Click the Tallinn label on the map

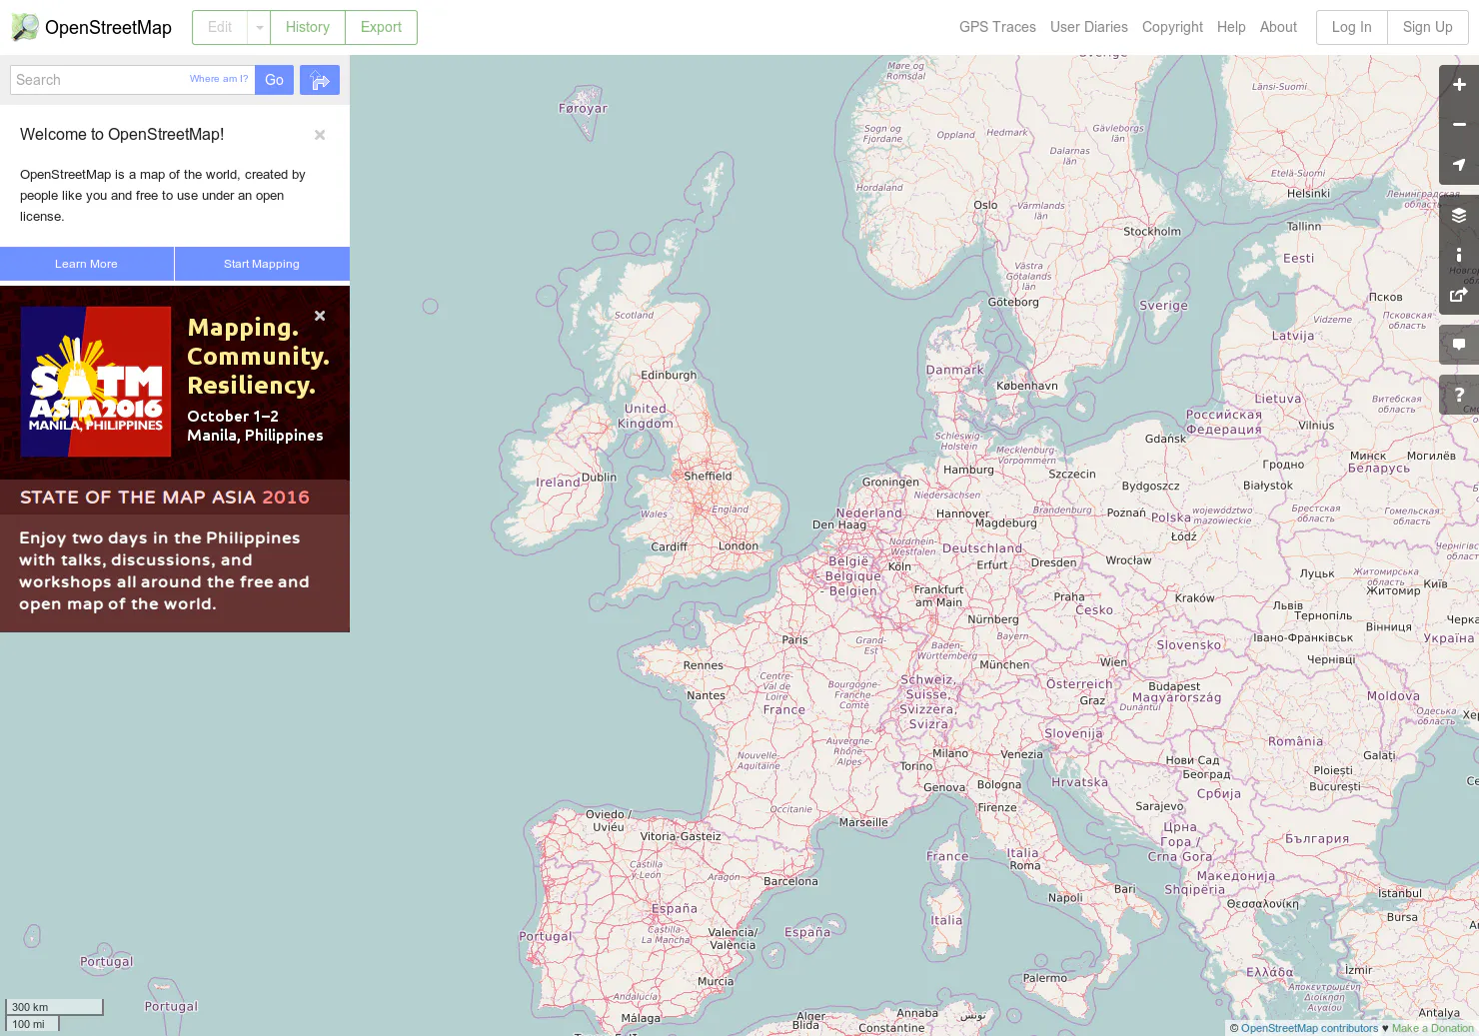(x=1304, y=227)
